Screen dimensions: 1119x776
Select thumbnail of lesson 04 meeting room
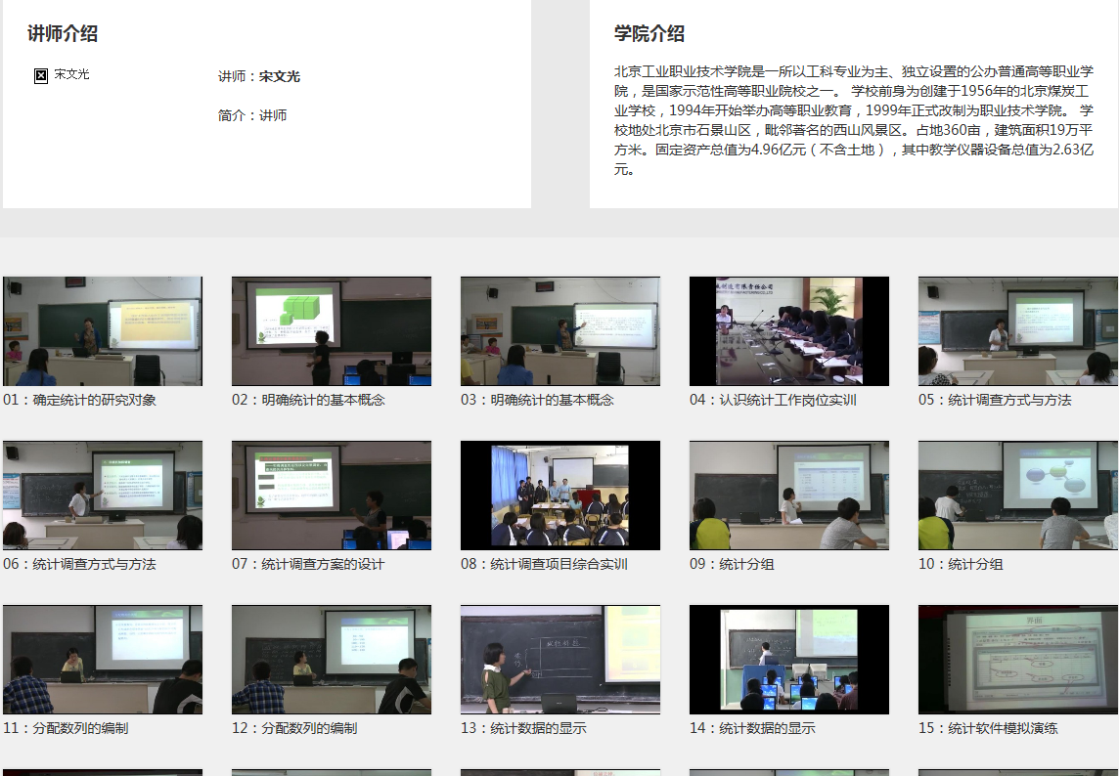coord(789,330)
